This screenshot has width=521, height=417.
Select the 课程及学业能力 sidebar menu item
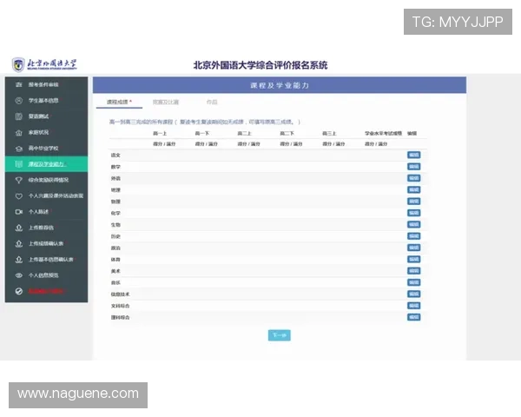tap(47, 164)
